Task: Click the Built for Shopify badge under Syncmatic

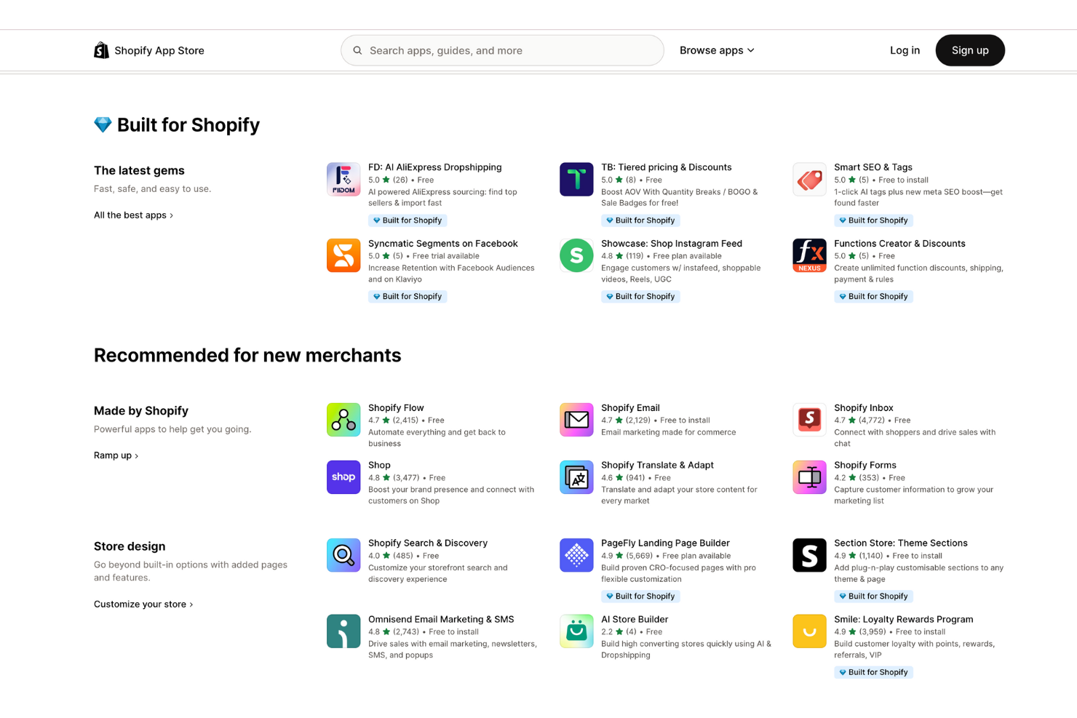Action: pyautogui.click(x=408, y=296)
